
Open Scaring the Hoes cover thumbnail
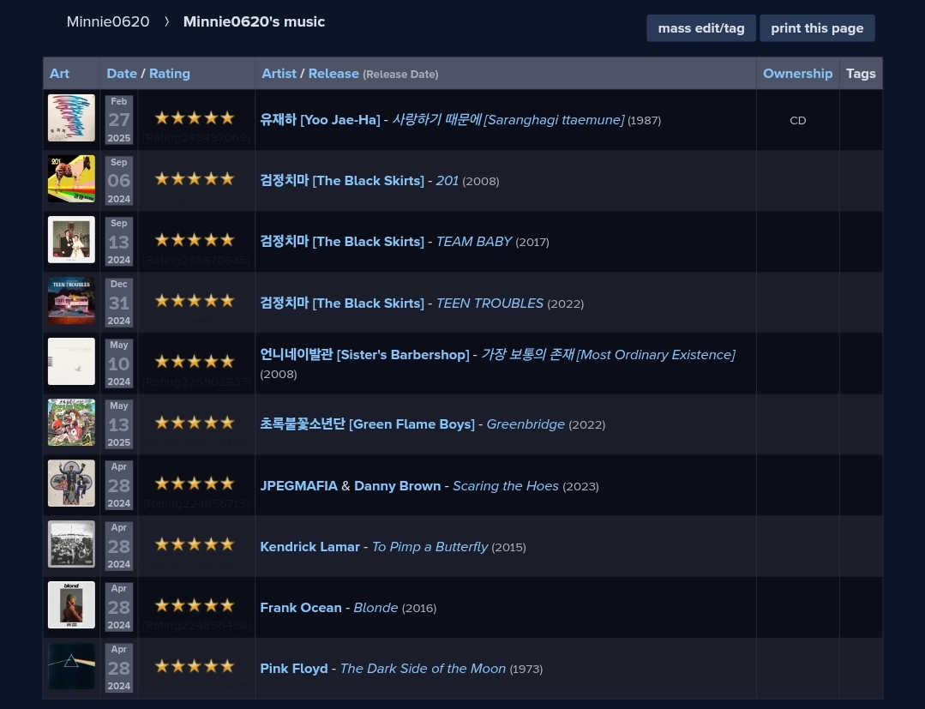click(71, 483)
